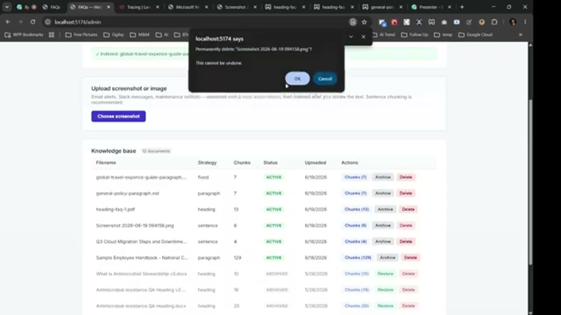The width and height of the screenshot is (561, 315).
Task: Click the Choose screenshot button
Action: click(118, 116)
